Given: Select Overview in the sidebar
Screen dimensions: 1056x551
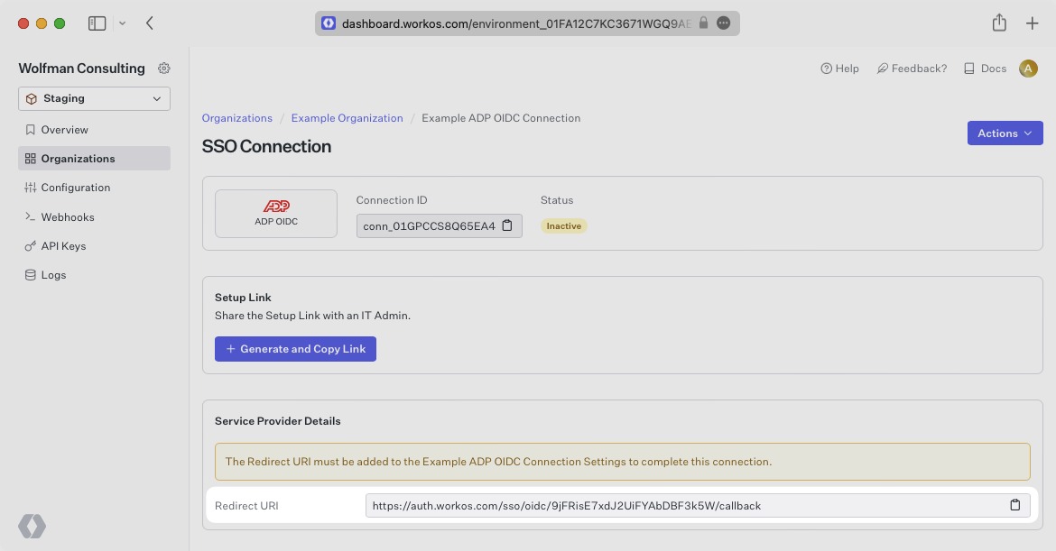Looking at the screenshot, I should pyautogui.click(x=64, y=129).
